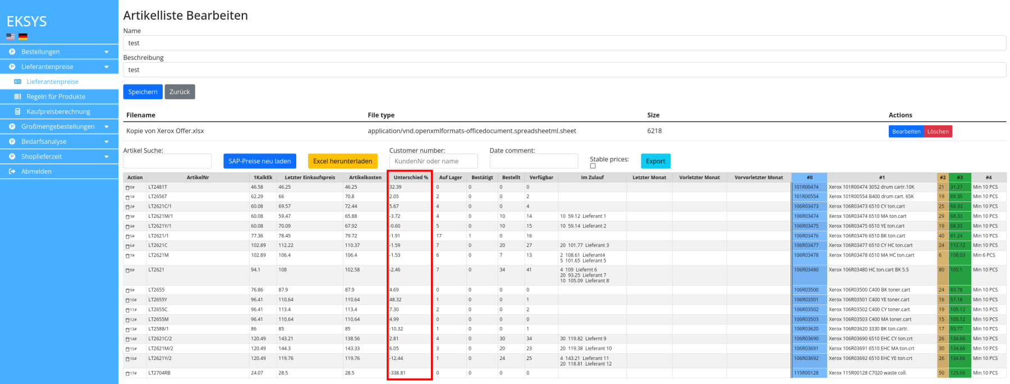Switch language with the German flag icon
This screenshot has width=1010, height=384.
pos(23,36)
